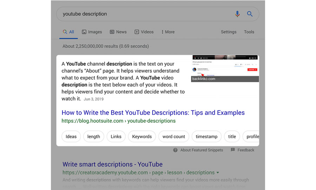The image size is (316, 190).
Task: Select the title chip
Action: point(232,136)
